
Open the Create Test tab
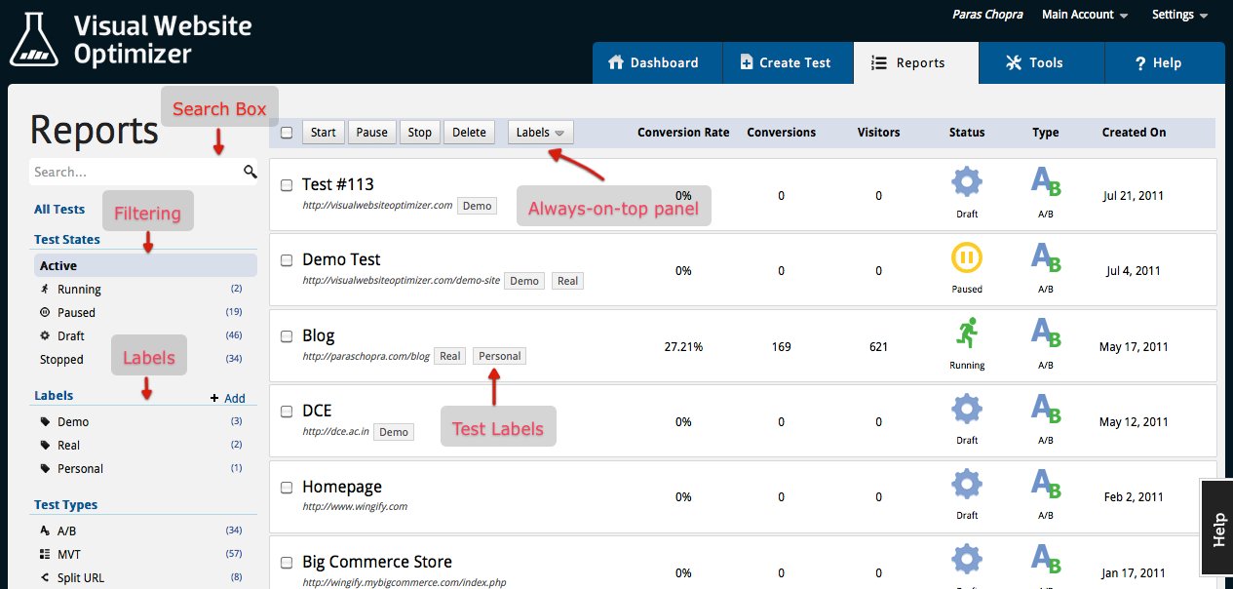[788, 62]
